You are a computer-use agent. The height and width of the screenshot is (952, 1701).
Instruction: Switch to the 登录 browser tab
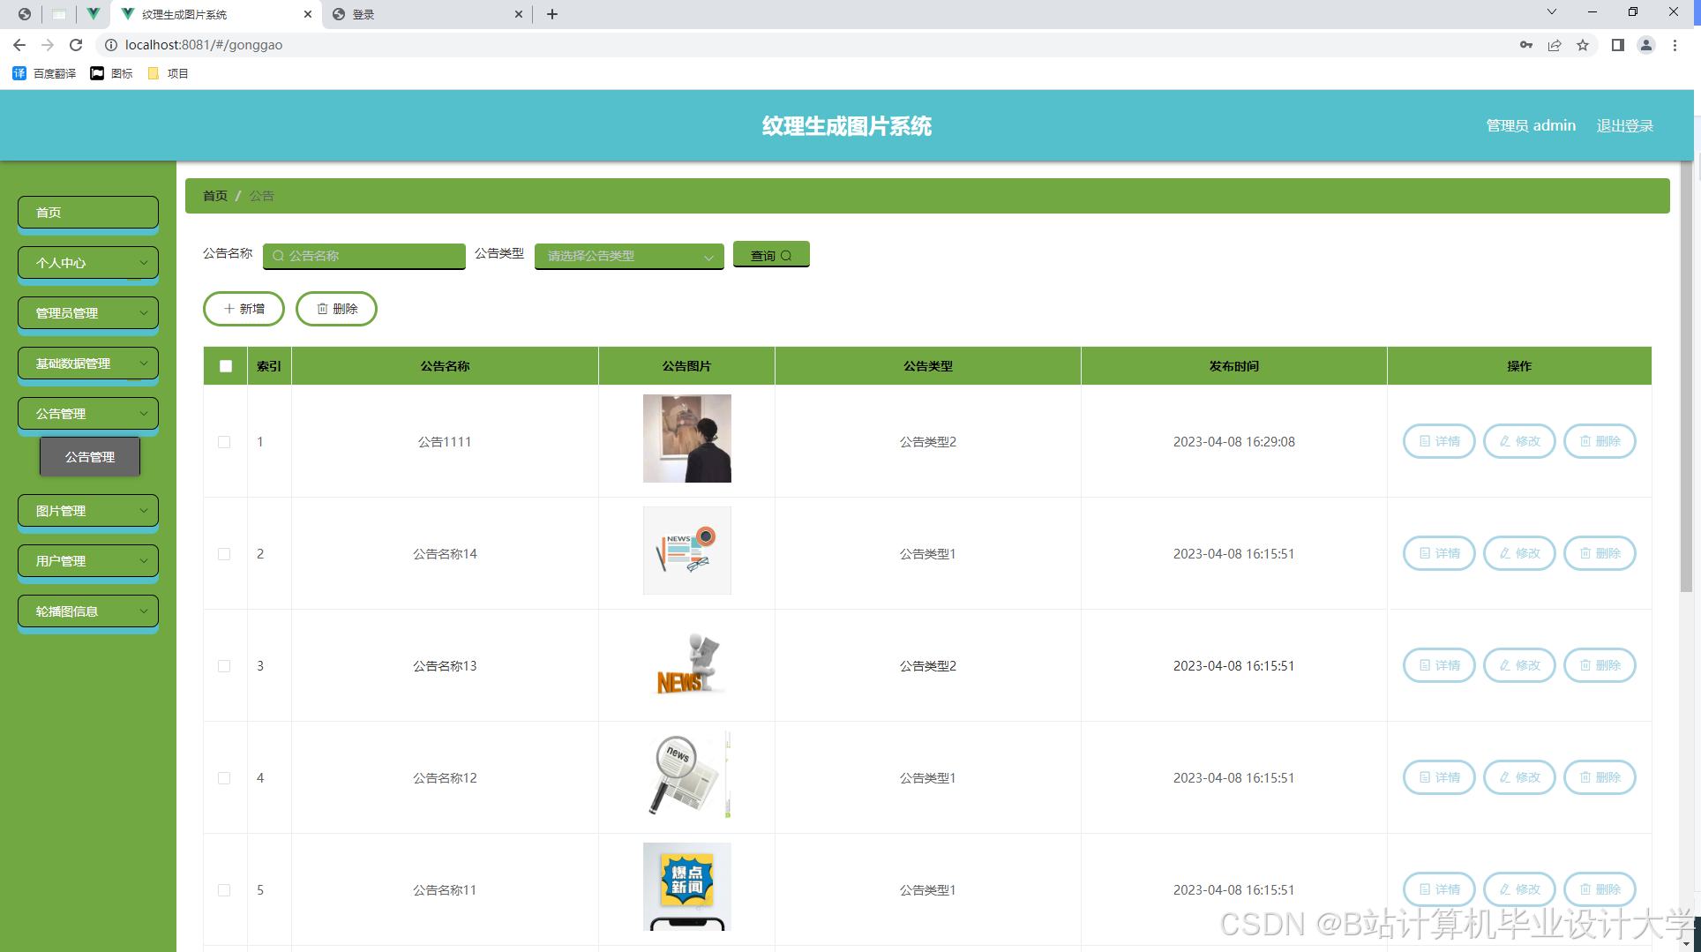pyautogui.click(x=426, y=14)
